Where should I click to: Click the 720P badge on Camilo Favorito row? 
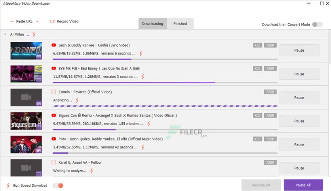(270, 92)
